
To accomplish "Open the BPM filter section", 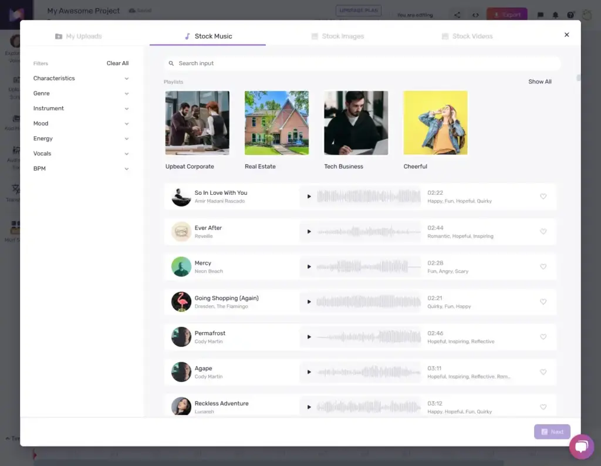I will 81,168.
